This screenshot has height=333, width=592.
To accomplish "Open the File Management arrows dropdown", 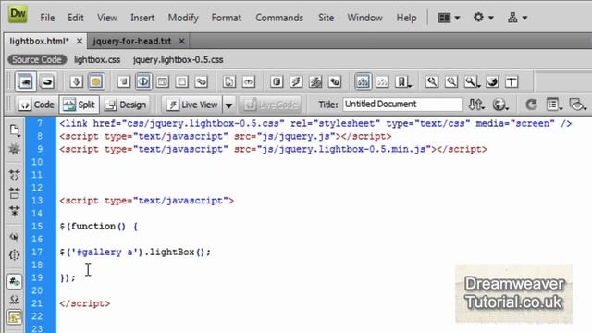I will click(x=476, y=105).
